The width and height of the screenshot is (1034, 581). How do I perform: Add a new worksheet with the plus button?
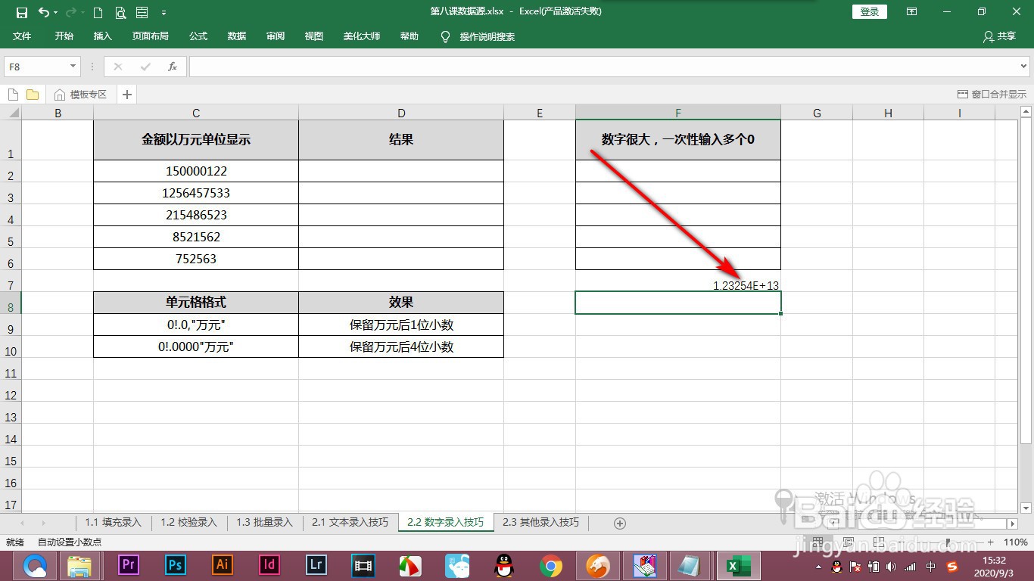[x=619, y=522]
